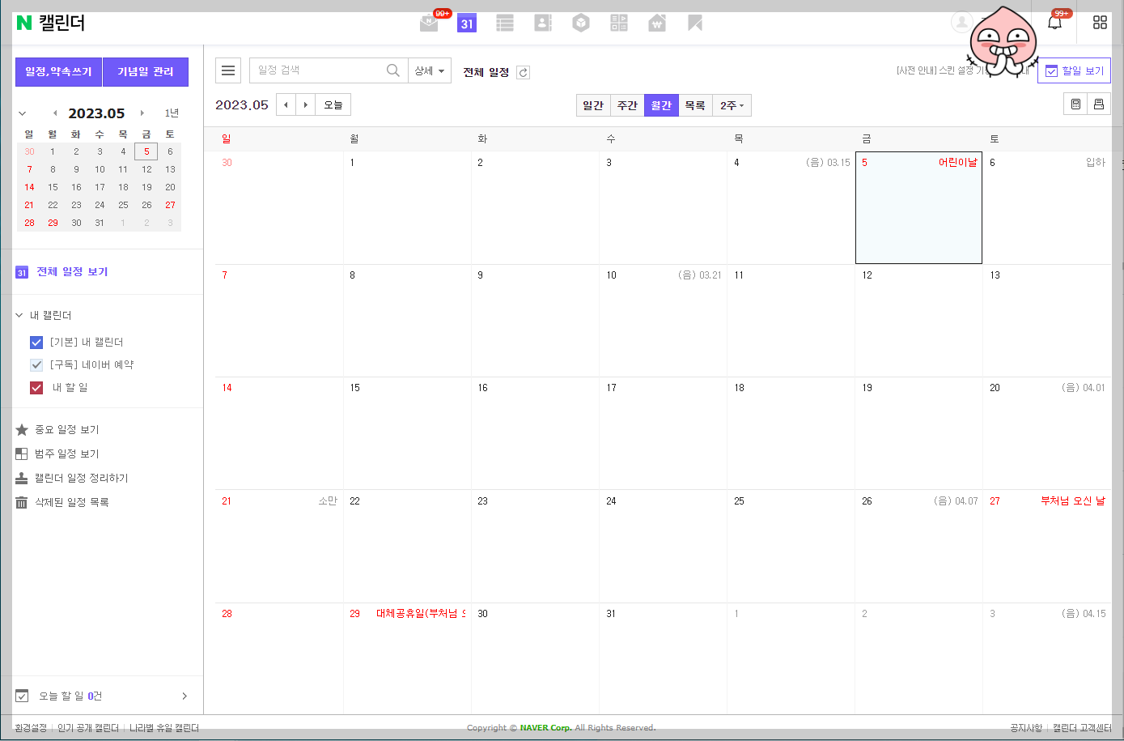
Task: Expand 오늘 할 일 arrow
Action: point(185,696)
